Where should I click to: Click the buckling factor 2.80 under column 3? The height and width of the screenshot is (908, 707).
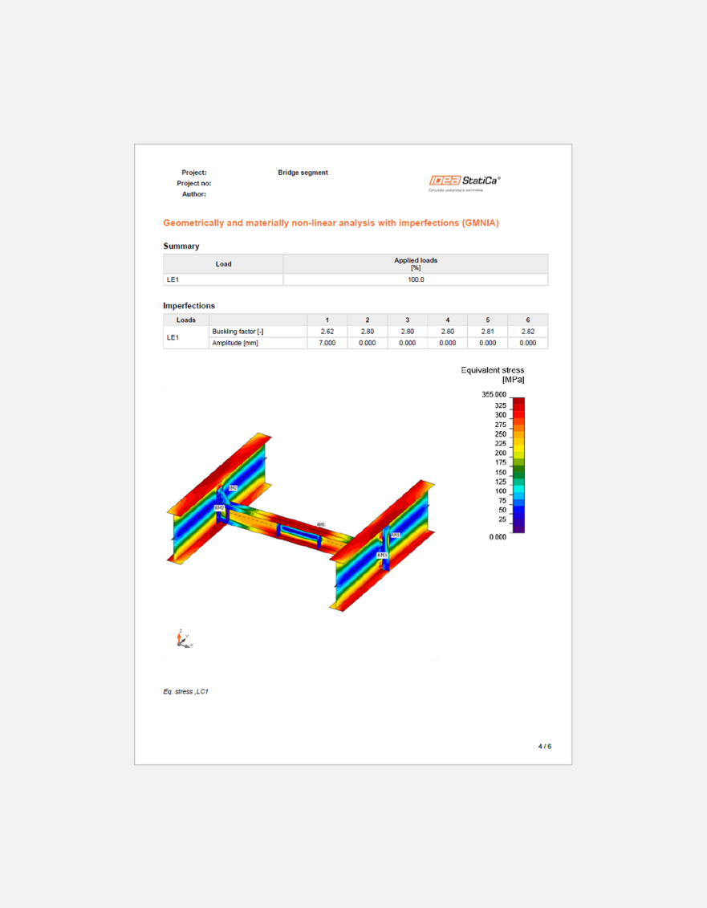tap(408, 332)
